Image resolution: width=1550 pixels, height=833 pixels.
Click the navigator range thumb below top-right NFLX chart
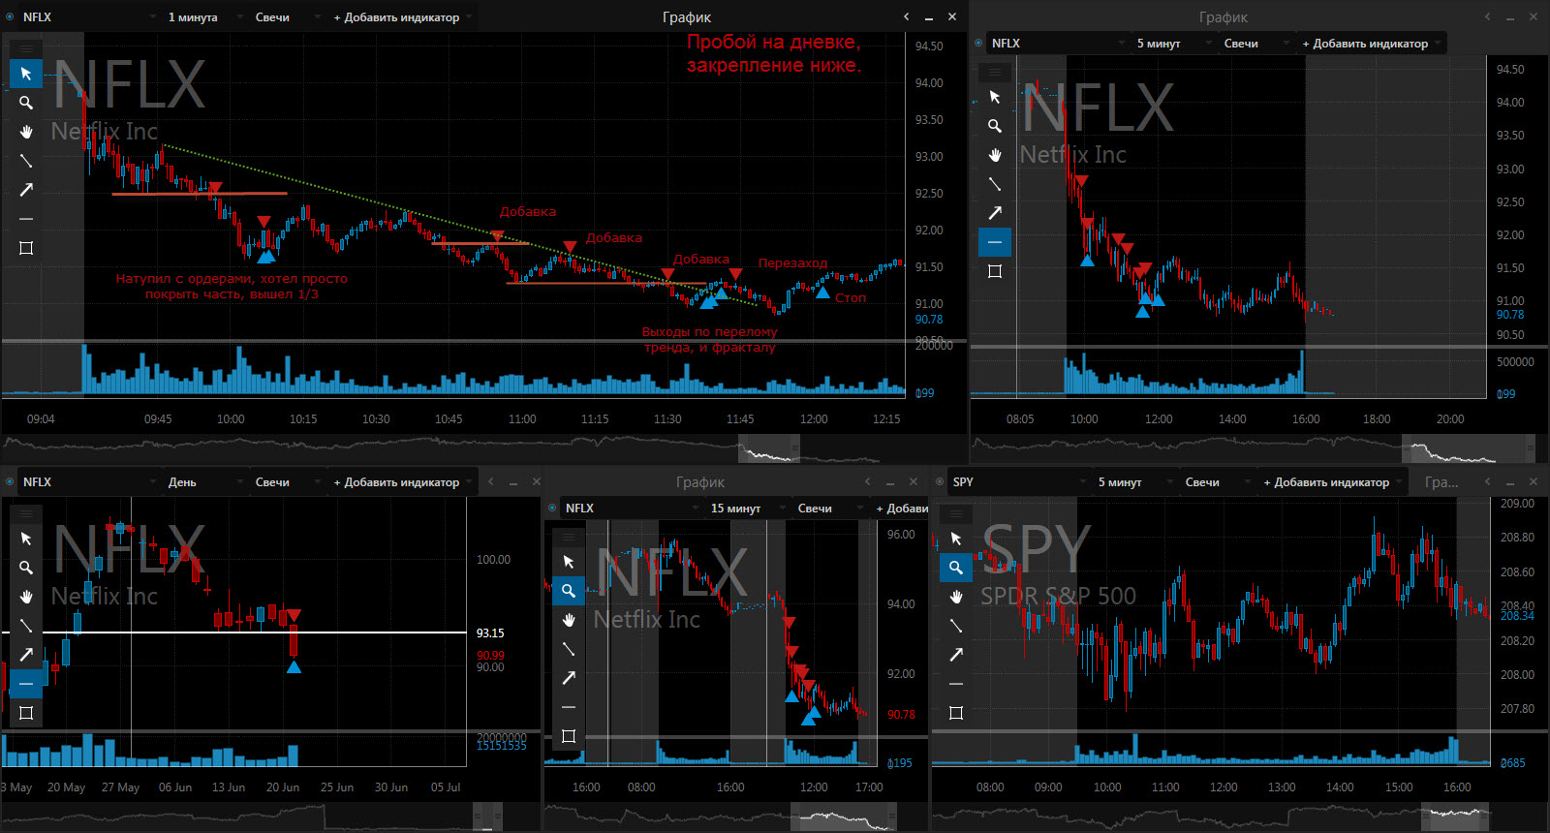(x=1469, y=448)
